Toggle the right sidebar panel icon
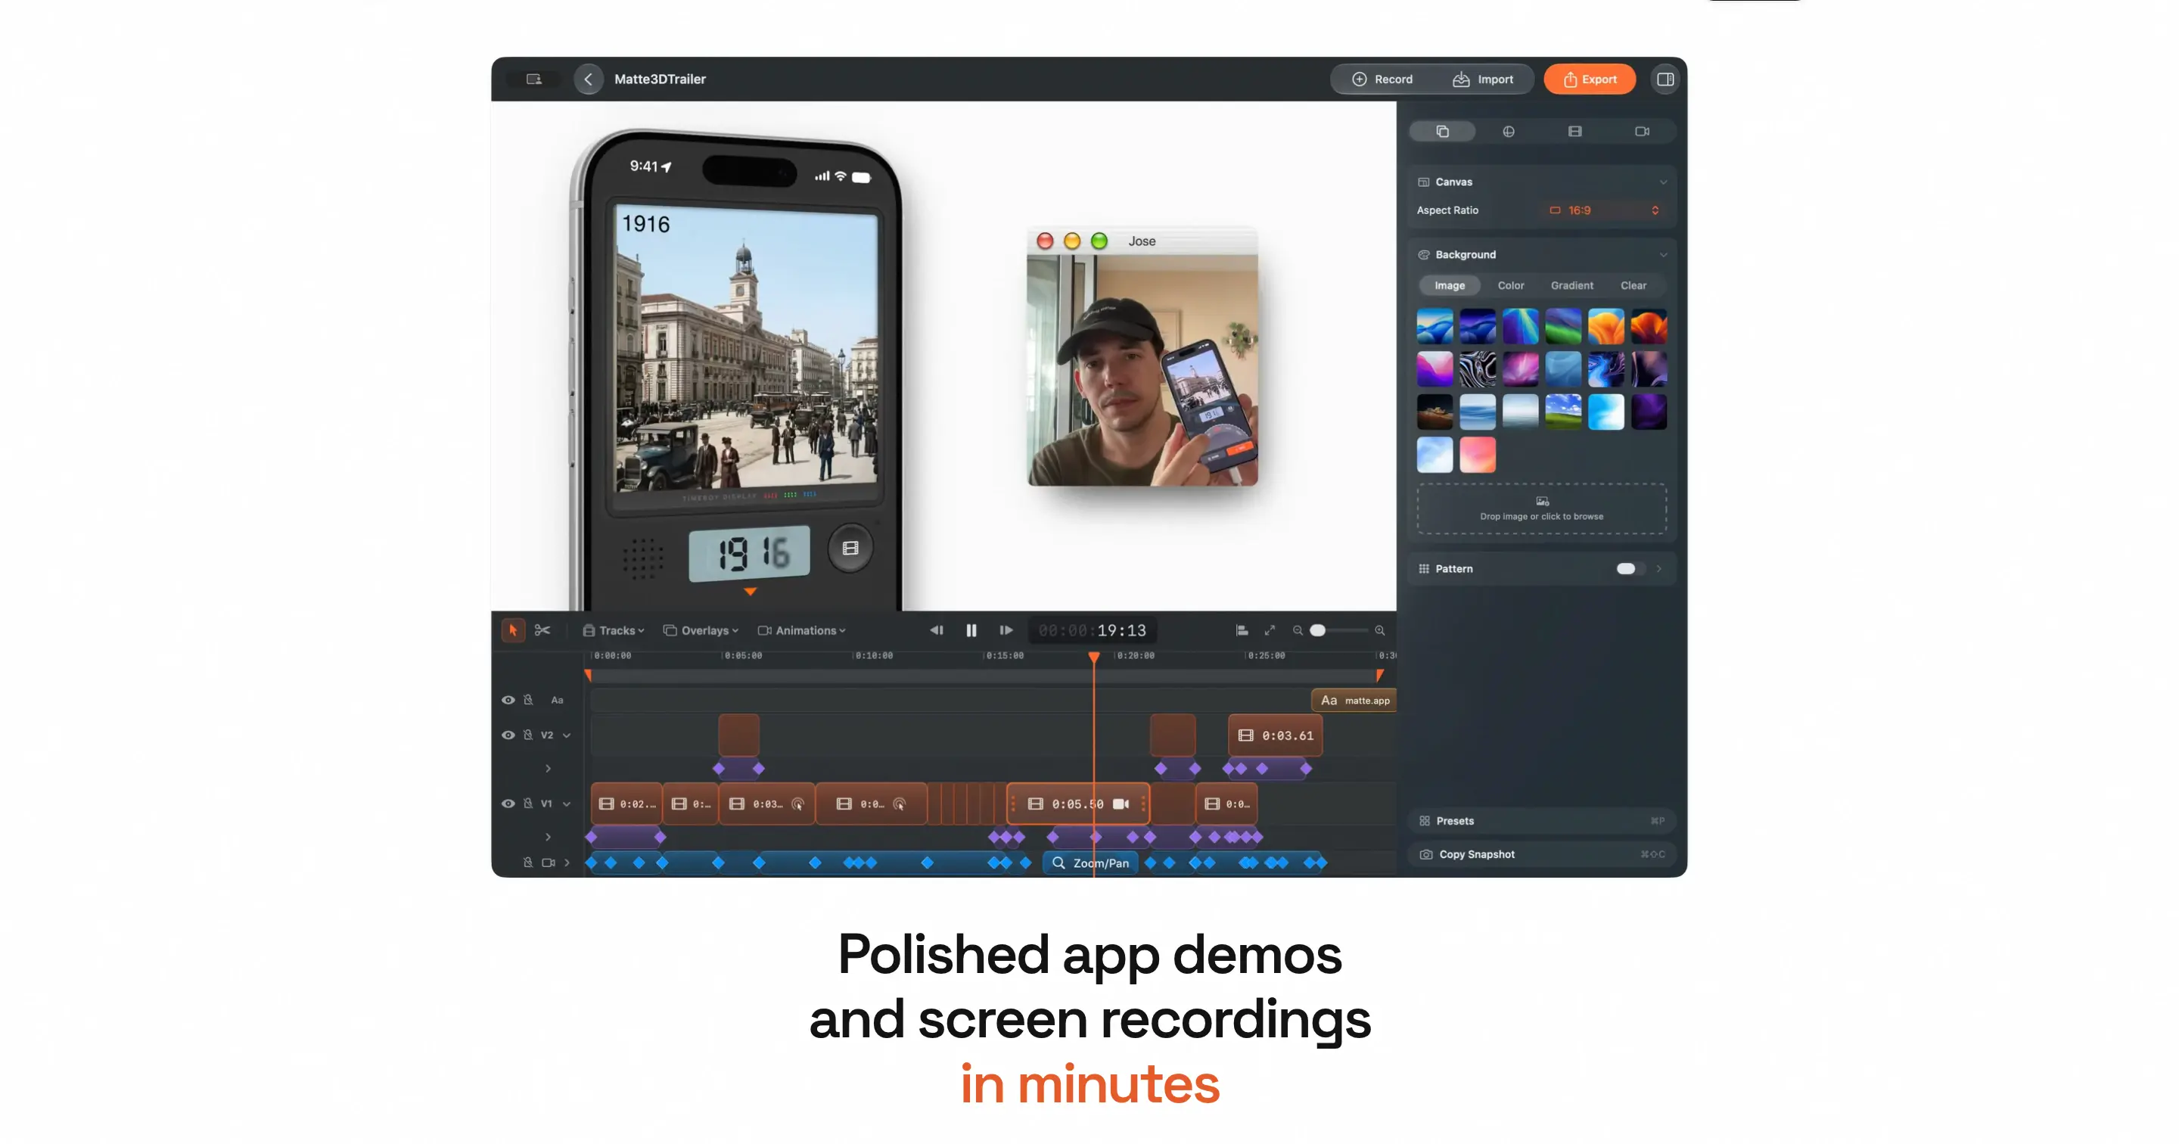 point(1665,79)
